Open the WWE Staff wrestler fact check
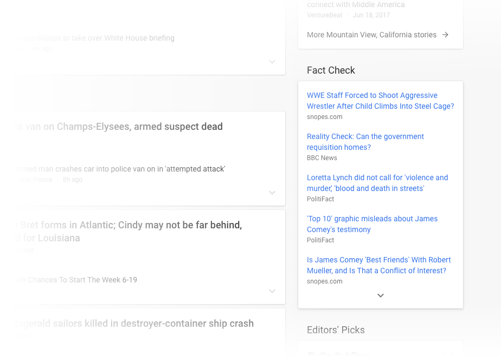This screenshot has height=356, width=501. (x=380, y=101)
